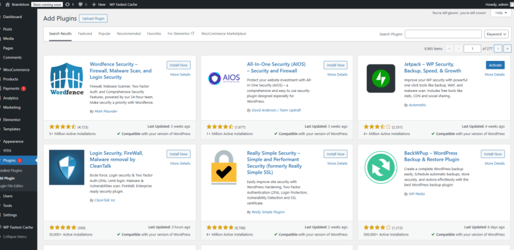View More Details for All-In-One Security
This screenshot has width=514, height=250.
[x=337, y=75]
